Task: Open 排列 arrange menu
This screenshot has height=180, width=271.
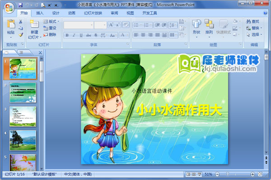Action: 209,28
